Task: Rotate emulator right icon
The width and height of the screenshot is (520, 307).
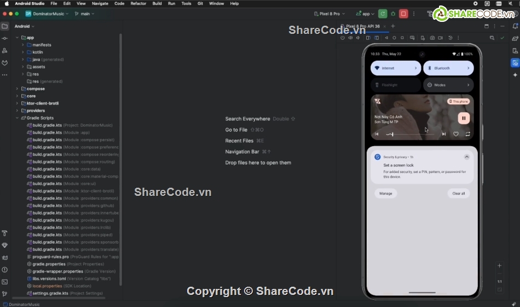Action: [x=377, y=38]
